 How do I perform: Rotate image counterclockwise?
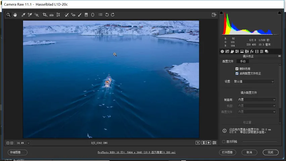pos(107,15)
